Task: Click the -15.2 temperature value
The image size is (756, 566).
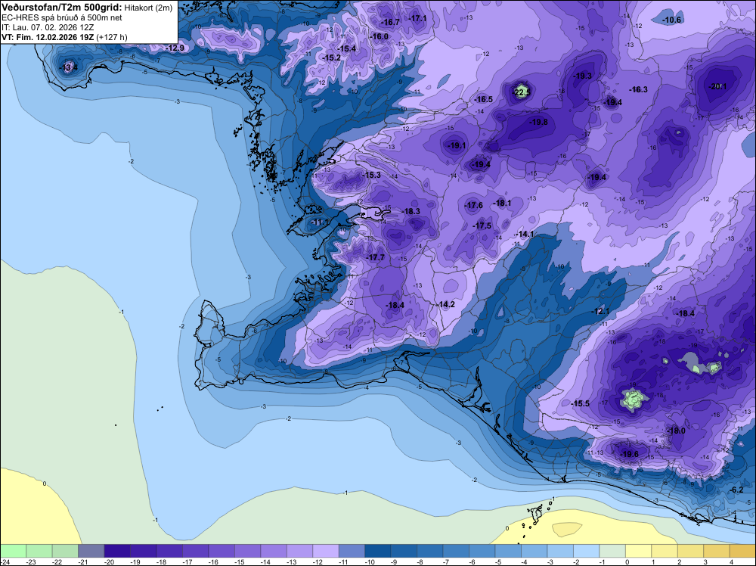Action: [331, 58]
